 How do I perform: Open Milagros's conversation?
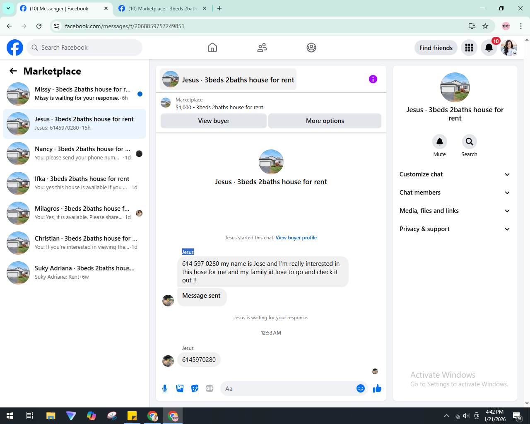click(x=75, y=213)
